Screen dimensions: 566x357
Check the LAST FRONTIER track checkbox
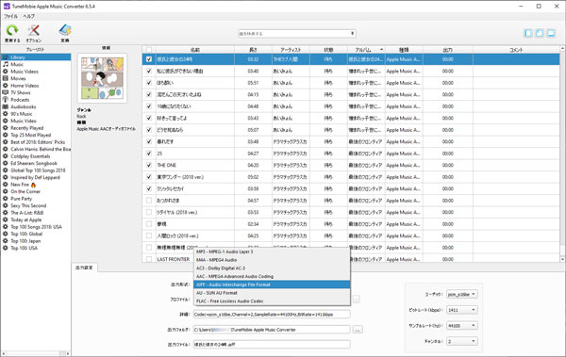point(149,259)
